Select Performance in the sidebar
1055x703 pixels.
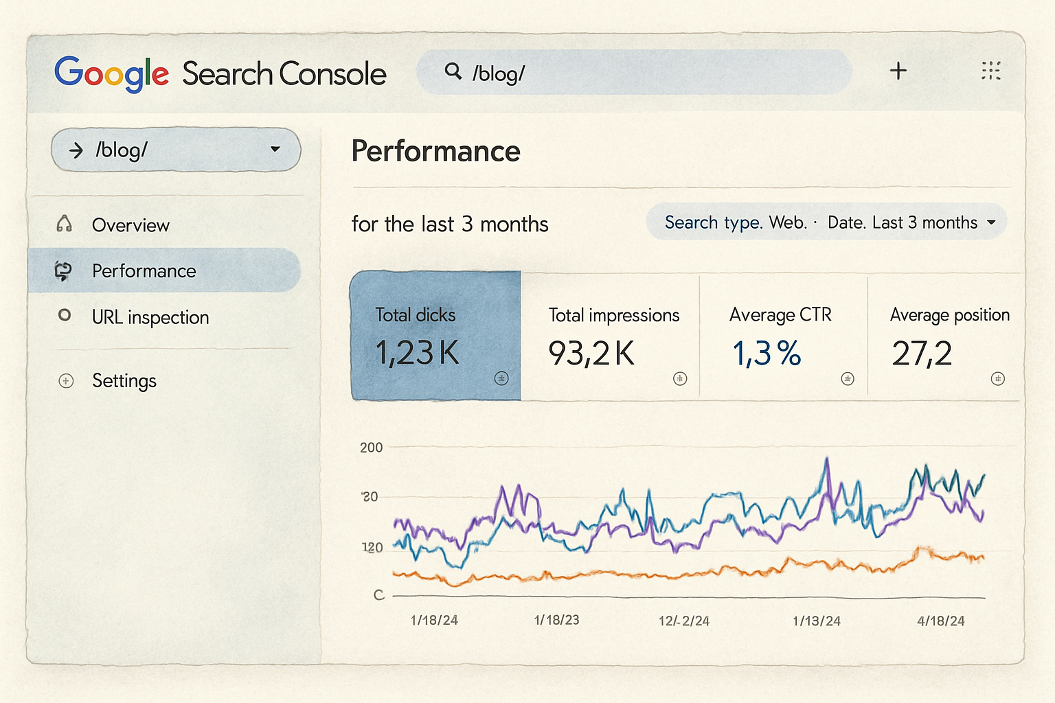pos(165,270)
